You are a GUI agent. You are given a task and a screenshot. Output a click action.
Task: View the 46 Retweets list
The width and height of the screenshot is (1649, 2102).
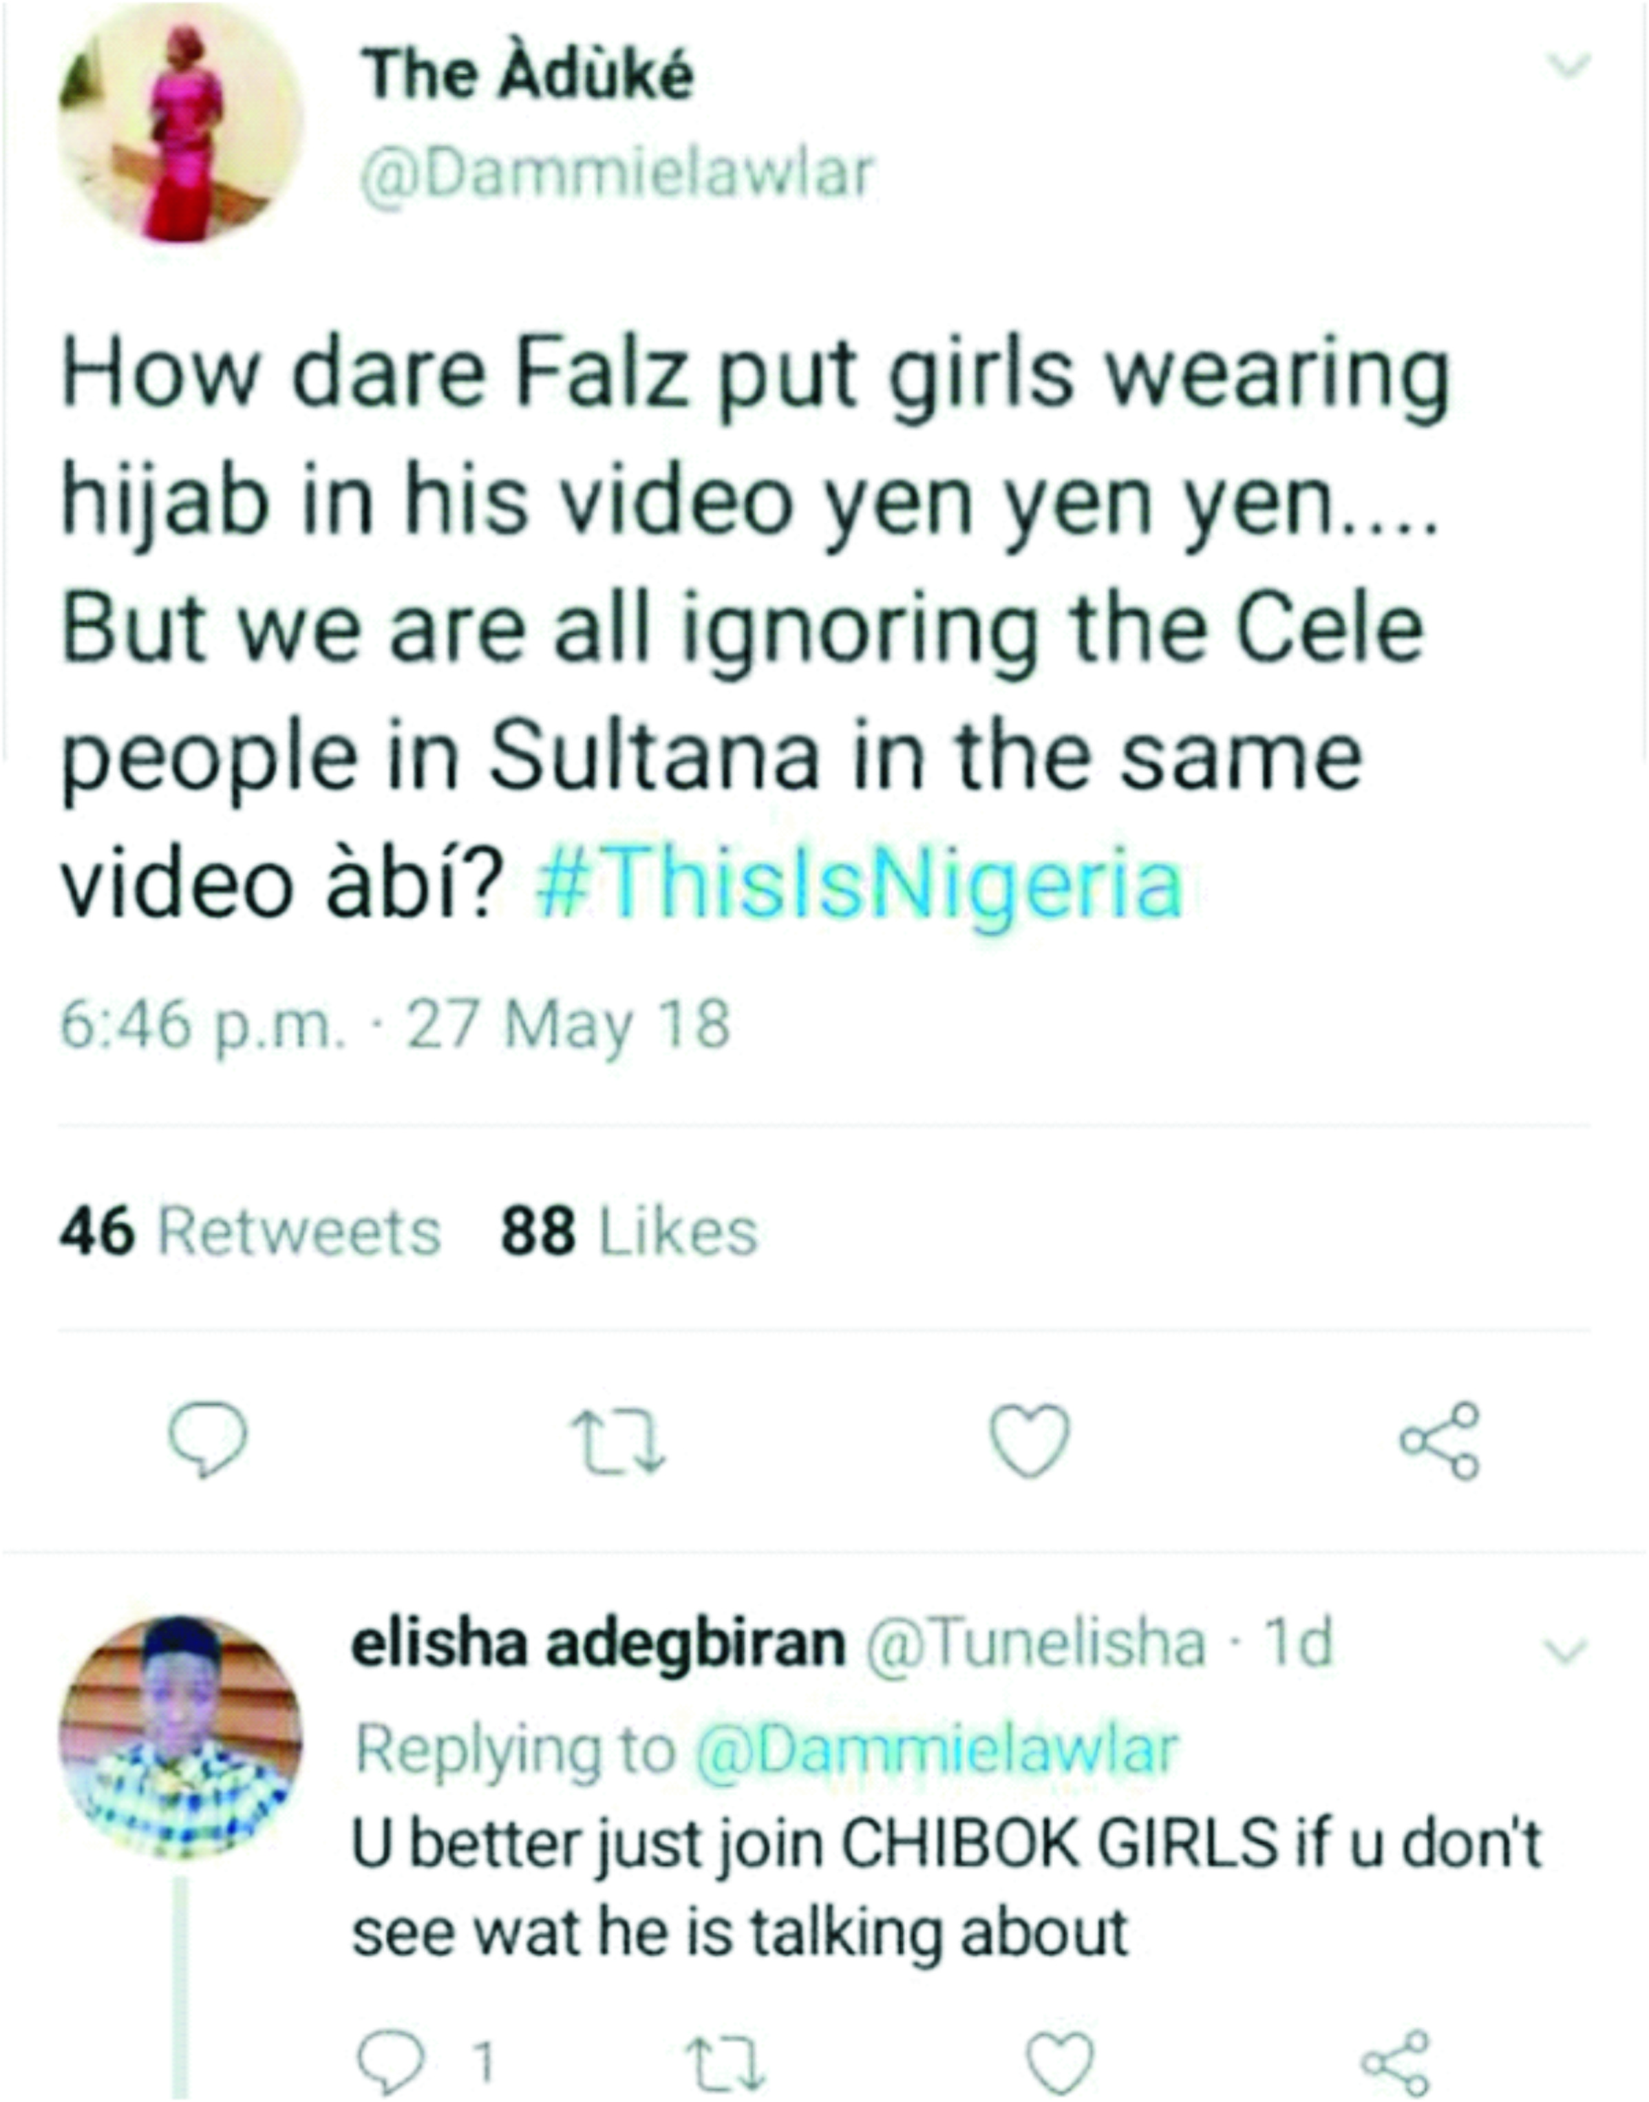point(250,1232)
